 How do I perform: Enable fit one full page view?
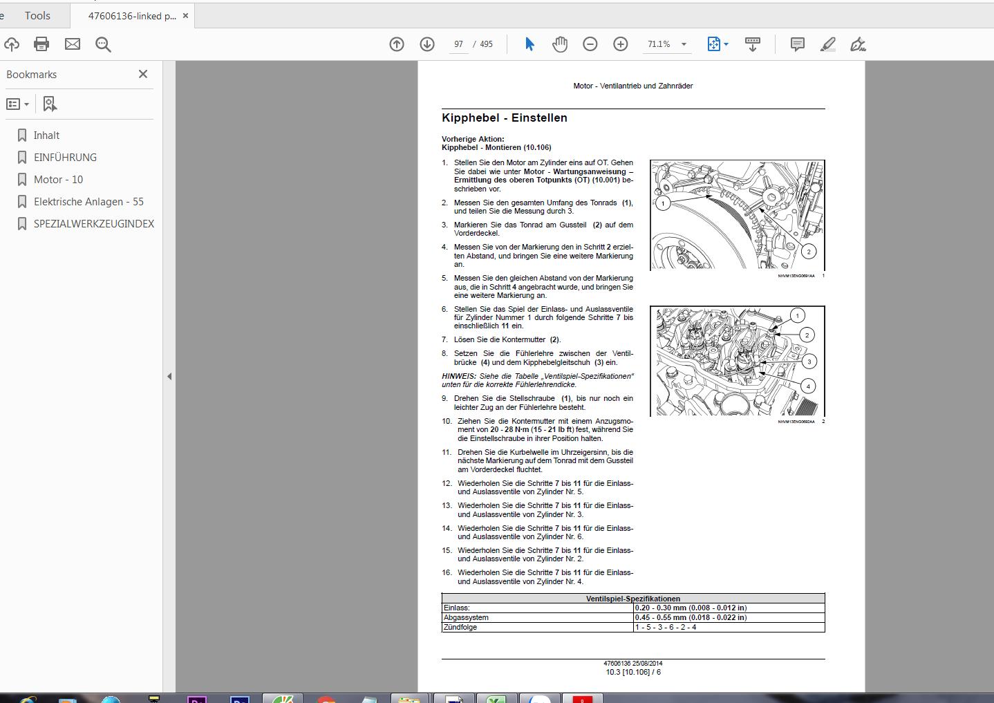713,44
